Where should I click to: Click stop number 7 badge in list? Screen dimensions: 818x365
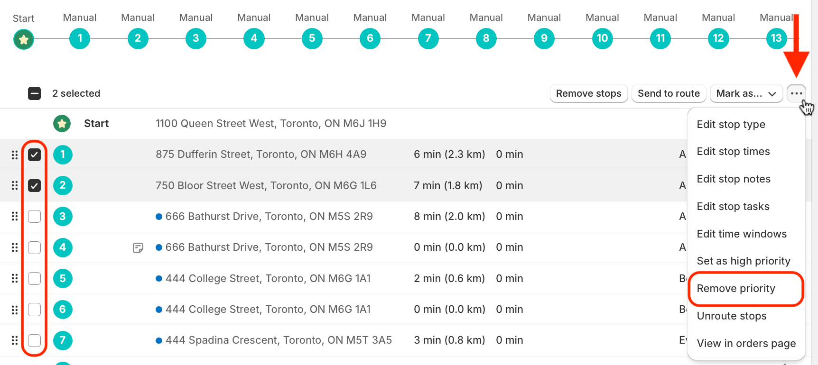coord(63,340)
